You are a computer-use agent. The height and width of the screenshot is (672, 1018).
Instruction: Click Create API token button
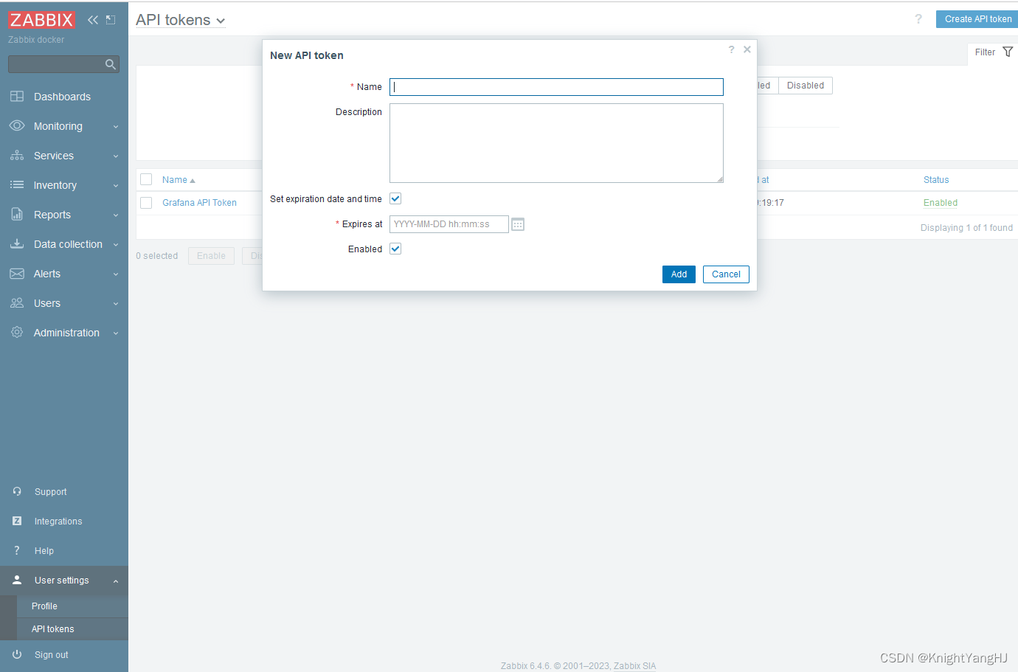tap(977, 19)
